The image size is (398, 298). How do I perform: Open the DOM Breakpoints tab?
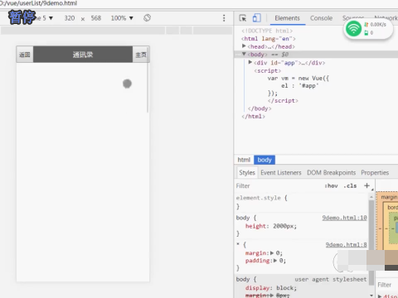(331, 173)
